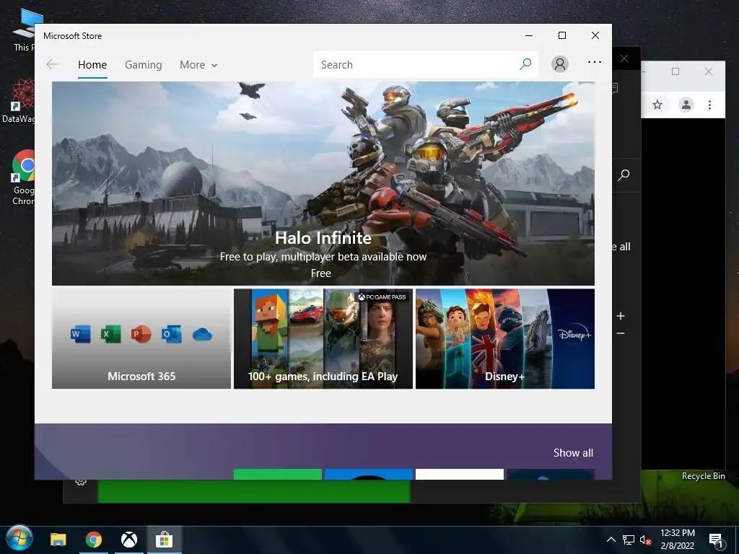The width and height of the screenshot is (739, 554).
Task: Focus the Store Search field
Action: pos(426,64)
